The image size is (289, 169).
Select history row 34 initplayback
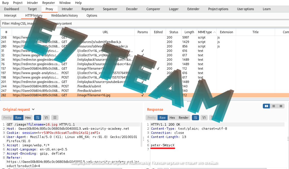(x=145, y=60)
